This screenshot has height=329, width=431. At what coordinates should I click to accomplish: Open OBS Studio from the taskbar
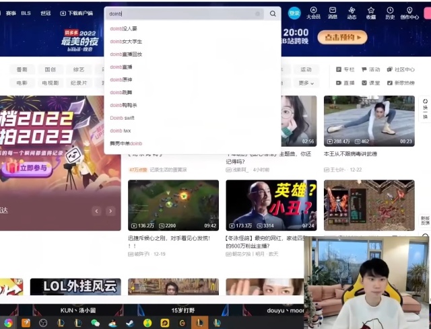pyautogui.click(x=43, y=323)
